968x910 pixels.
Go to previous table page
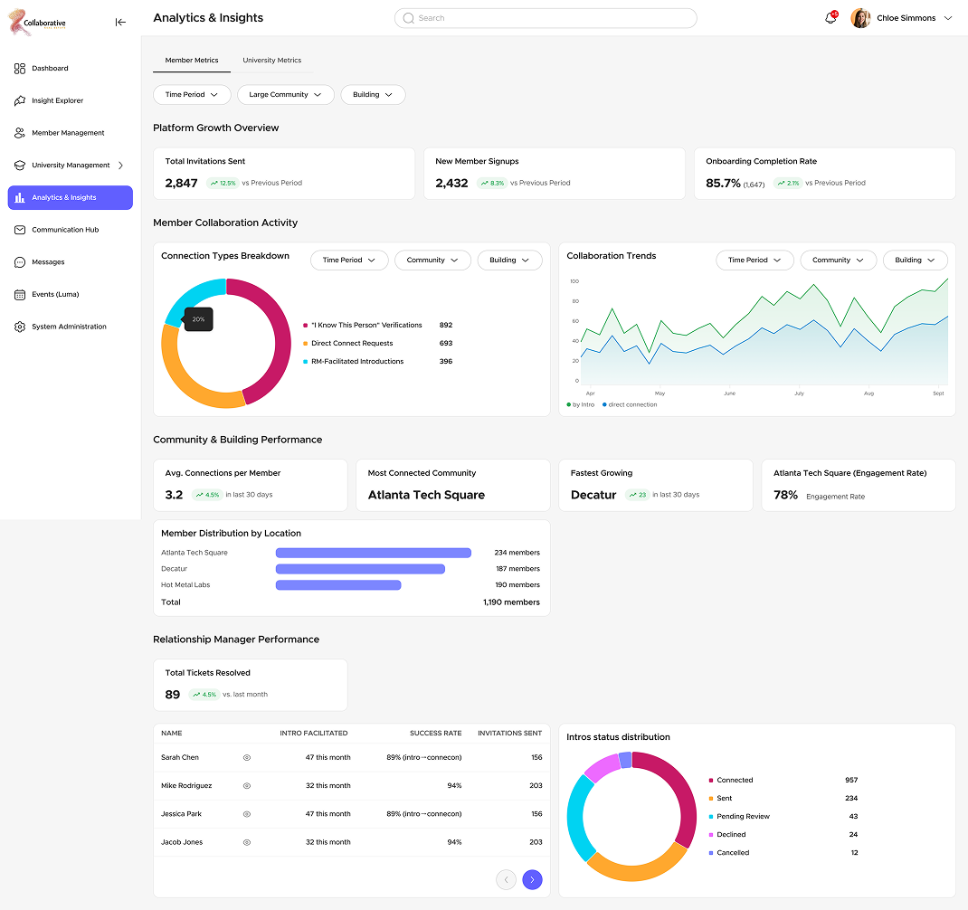[x=507, y=880]
